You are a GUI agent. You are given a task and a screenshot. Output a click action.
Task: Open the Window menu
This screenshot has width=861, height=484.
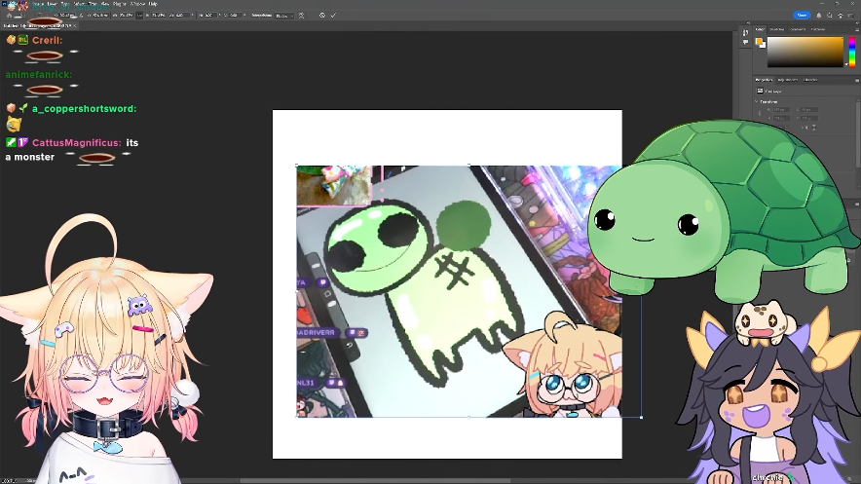click(137, 4)
